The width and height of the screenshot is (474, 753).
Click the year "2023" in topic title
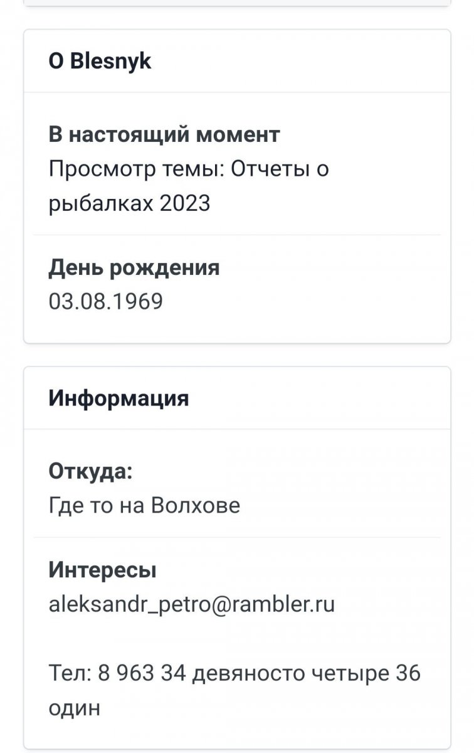(x=184, y=203)
